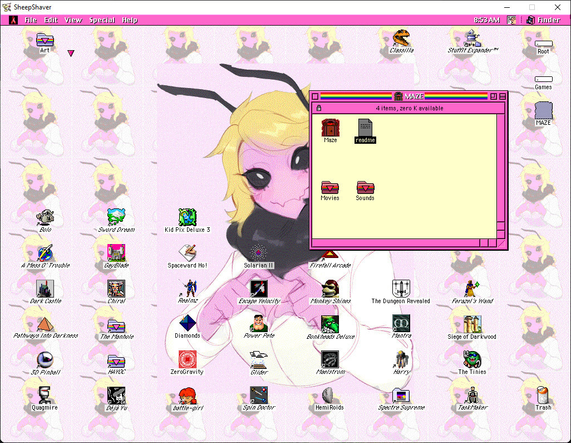The height and width of the screenshot is (443, 571).
Task: Select the Chiral icon
Action: coord(116,289)
